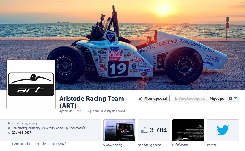Open the ART logo profile picture
The width and height of the screenshot is (245, 151).
[31, 84]
